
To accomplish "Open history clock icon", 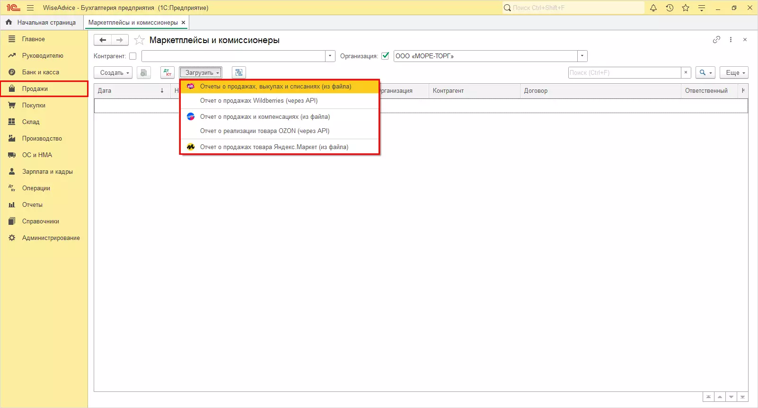I will pyautogui.click(x=670, y=8).
